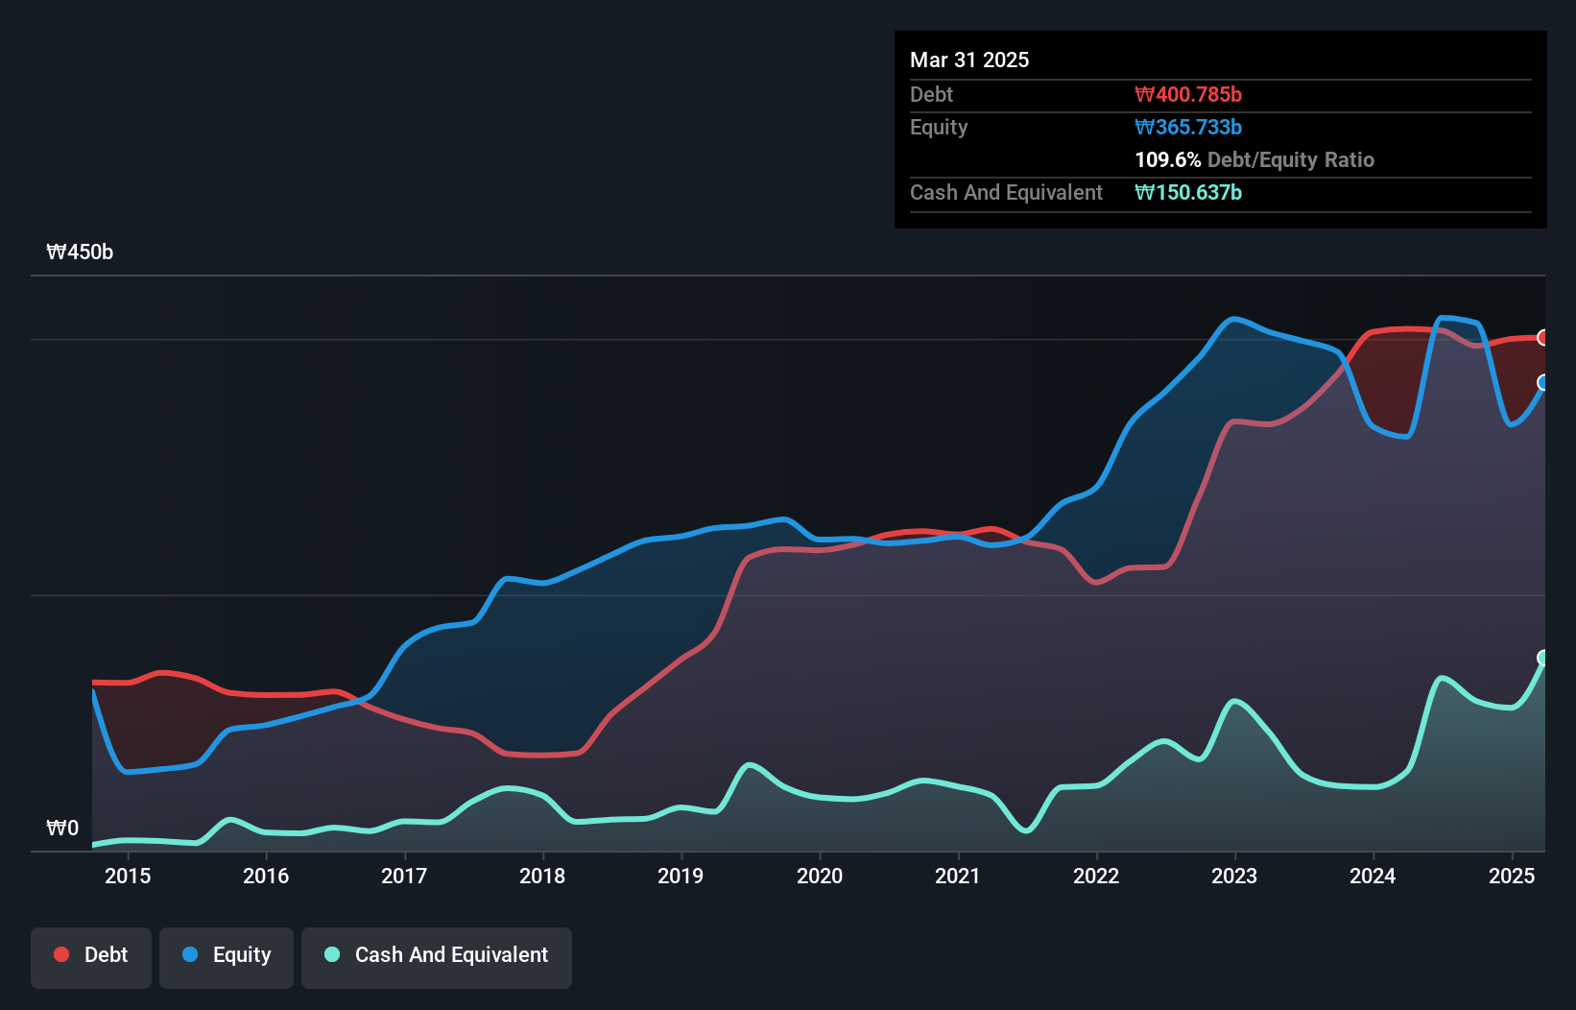Click the teal Cash And Equivalent legend dot
This screenshot has height=1010, width=1576.
330,954
